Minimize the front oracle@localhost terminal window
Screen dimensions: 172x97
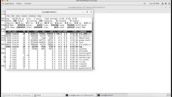coord(83,12)
